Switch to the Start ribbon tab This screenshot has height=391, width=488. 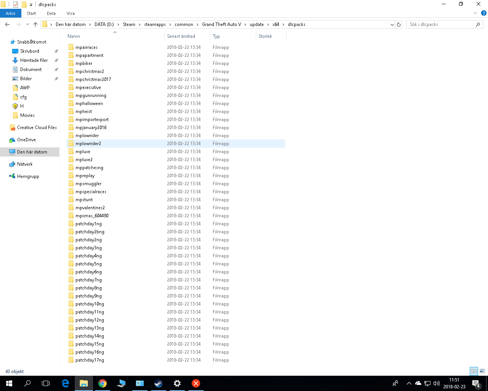coord(31,13)
